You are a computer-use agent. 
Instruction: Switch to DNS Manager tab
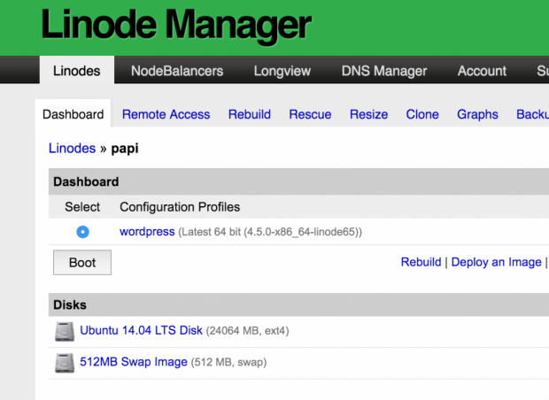coord(384,71)
